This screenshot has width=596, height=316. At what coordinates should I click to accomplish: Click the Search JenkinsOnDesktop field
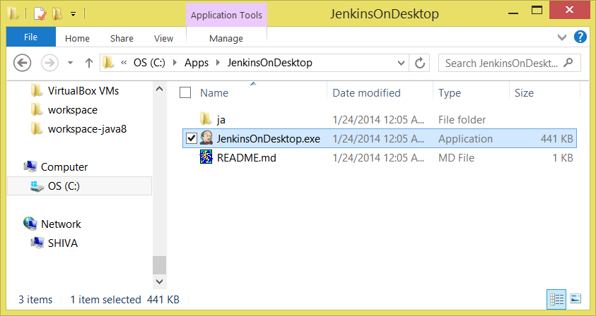pyautogui.click(x=509, y=63)
